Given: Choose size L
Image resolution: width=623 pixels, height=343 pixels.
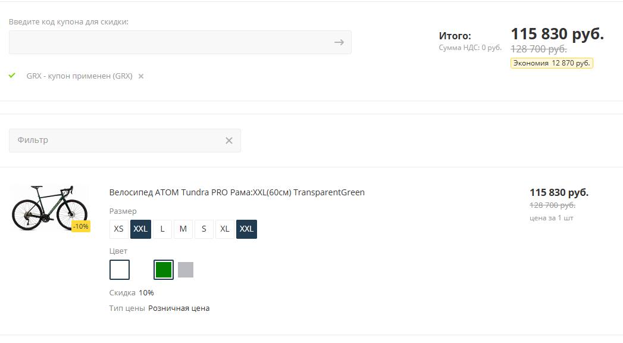Looking at the screenshot, I should coord(162,229).
